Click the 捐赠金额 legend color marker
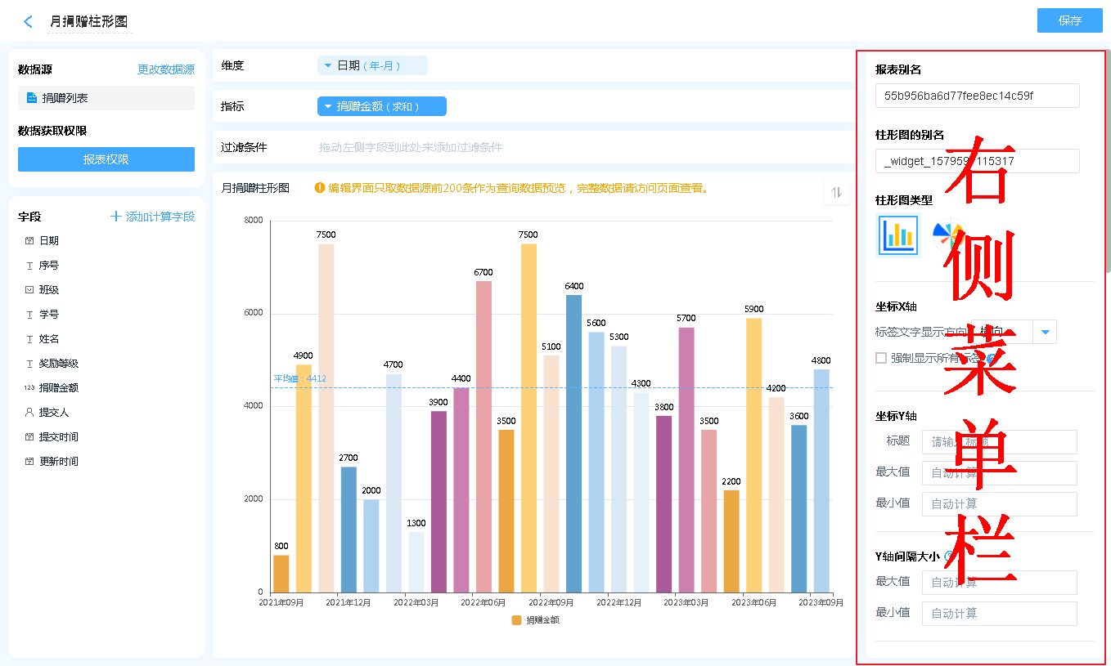This screenshot has height=666, width=1111. tap(516, 620)
